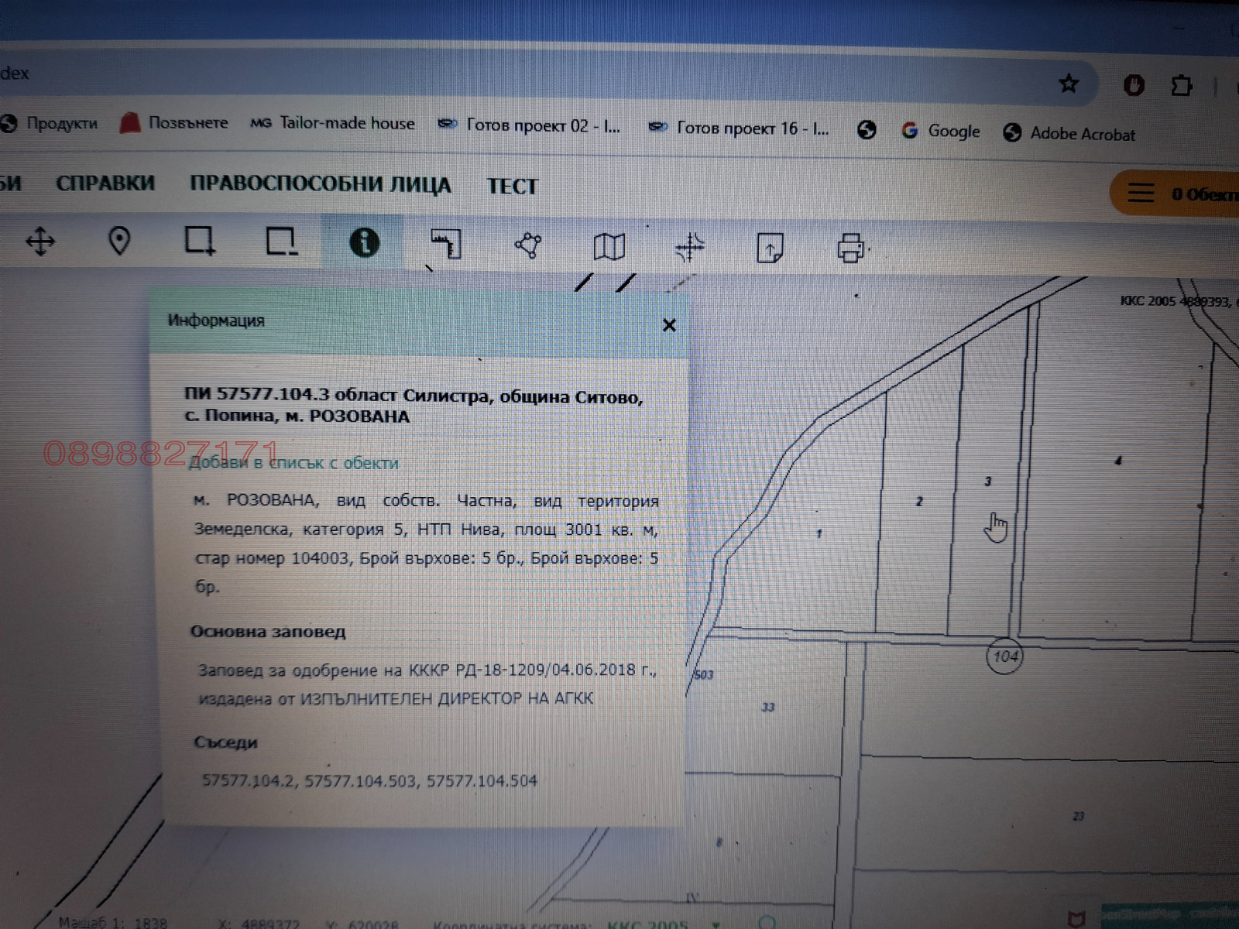Print the map with the printer icon
The image size is (1239, 929).
(x=851, y=249)
